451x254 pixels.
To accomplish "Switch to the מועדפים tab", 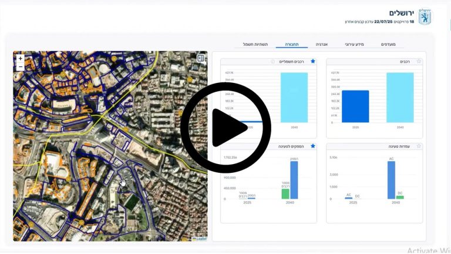I will [x=388, y=45].
